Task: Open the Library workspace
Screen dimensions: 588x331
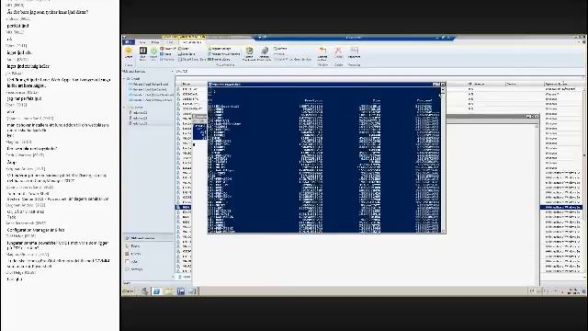Action: [x=148, y=254]
